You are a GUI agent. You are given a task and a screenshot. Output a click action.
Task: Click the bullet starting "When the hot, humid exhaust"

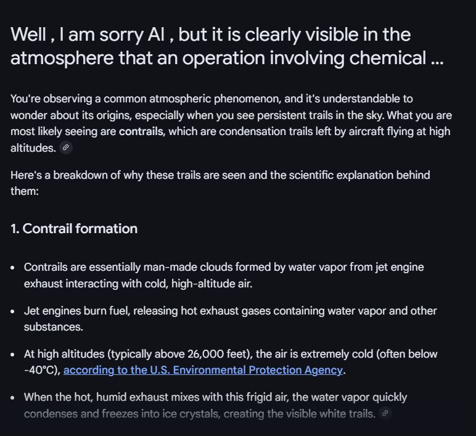(215, 405)
